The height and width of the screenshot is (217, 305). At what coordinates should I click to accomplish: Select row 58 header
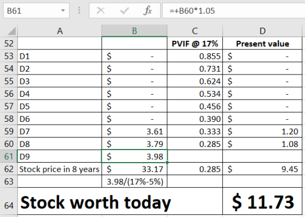tap(9, 119)
